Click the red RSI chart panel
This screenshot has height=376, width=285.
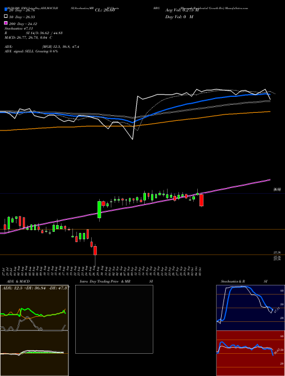coord(250,353)
